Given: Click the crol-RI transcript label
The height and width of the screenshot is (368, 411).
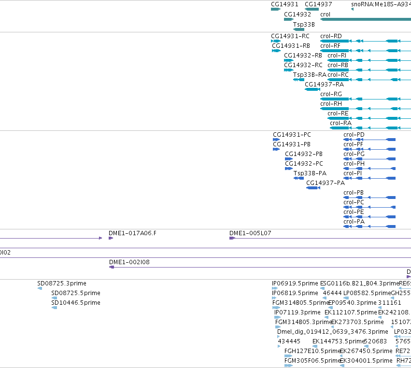Looking at the screenshot, I should coord(337,56).
